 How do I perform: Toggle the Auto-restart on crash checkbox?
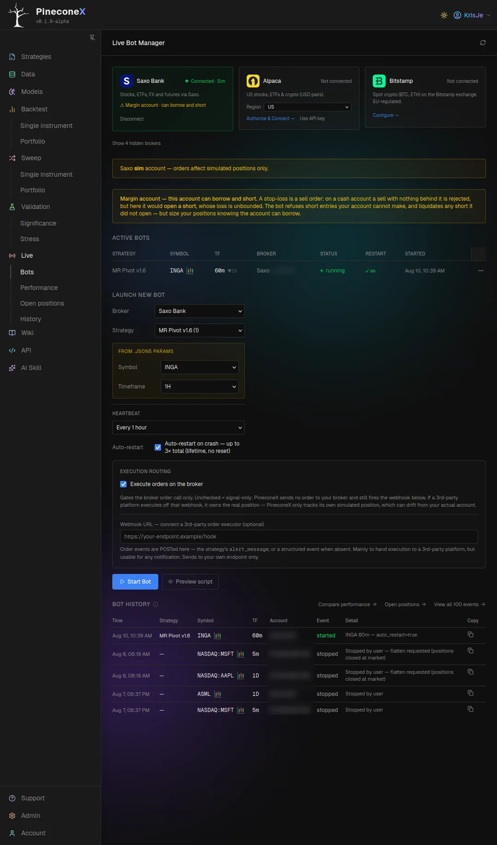pyautogui.click(x=158, y=447)
